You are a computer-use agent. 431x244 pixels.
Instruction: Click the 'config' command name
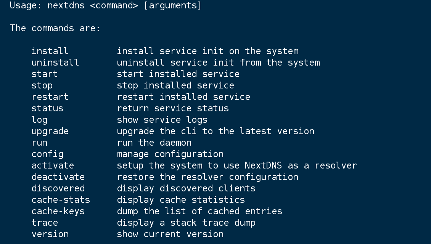click(47, 154)
